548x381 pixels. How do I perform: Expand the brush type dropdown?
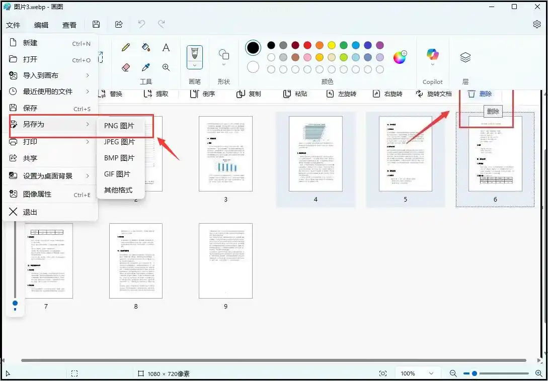point(194,65)
